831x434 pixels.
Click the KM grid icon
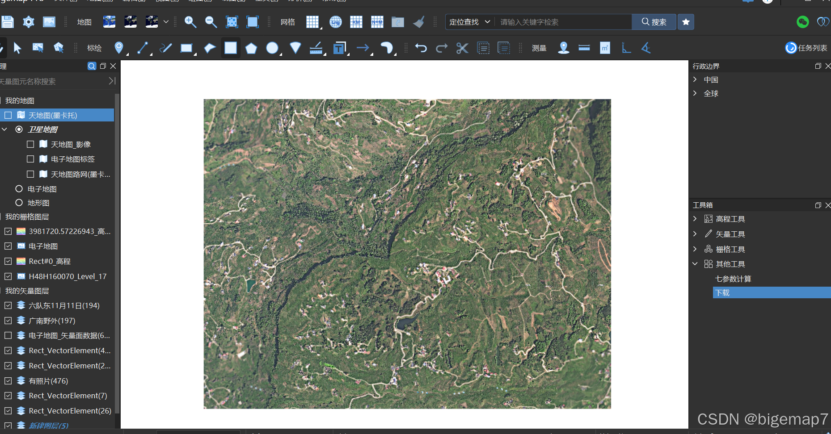click(356, 22)
